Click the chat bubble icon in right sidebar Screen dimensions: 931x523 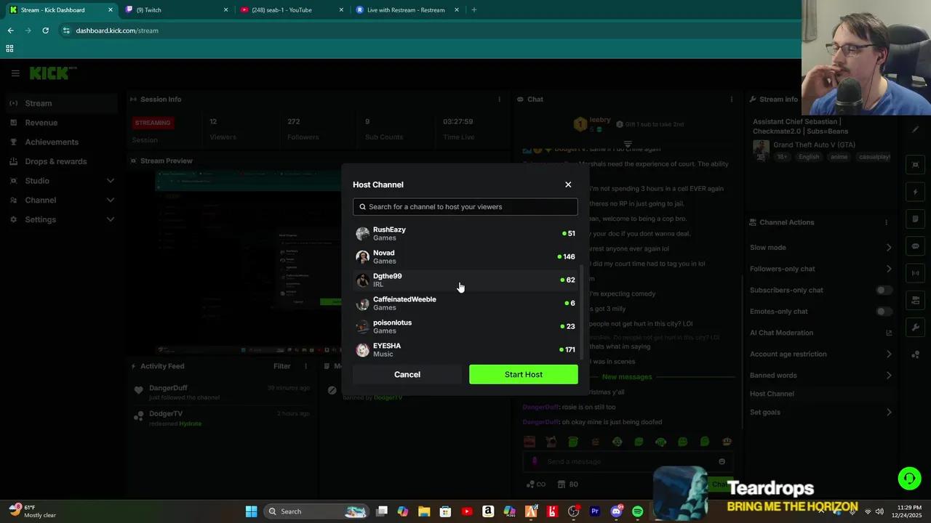915,246
